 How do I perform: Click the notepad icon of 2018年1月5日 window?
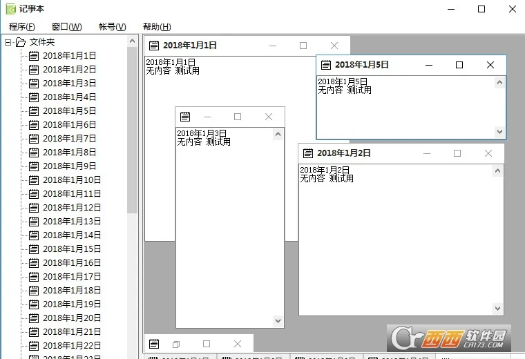326,65
